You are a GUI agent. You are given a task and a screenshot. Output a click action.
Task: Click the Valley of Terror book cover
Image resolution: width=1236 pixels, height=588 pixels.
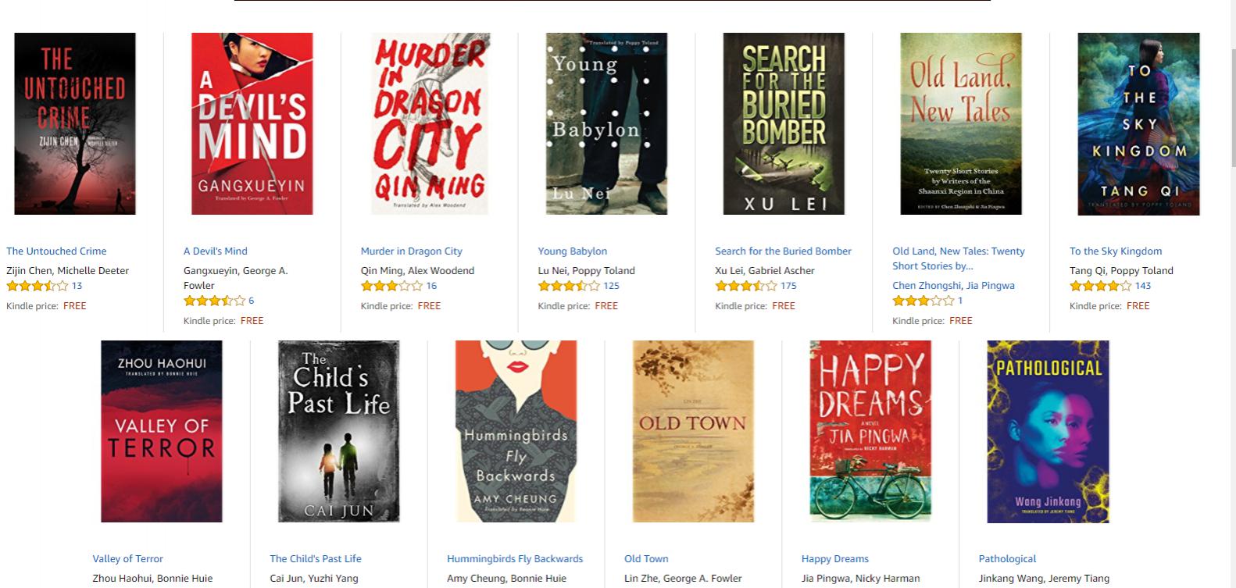[162, 431]
